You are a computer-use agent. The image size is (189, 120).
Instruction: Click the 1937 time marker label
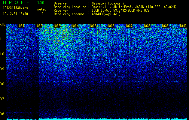(129, 26)
